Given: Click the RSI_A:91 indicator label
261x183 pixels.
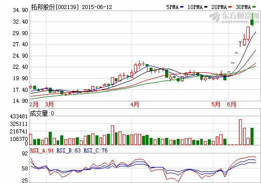Looking at the screenshot, I should pos(42,150).
